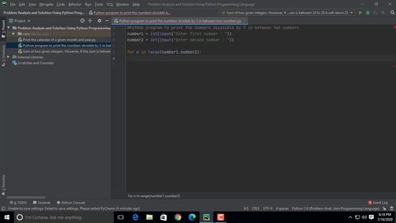Change line separator CRLF
396x223 pixels.
(256, 209)
